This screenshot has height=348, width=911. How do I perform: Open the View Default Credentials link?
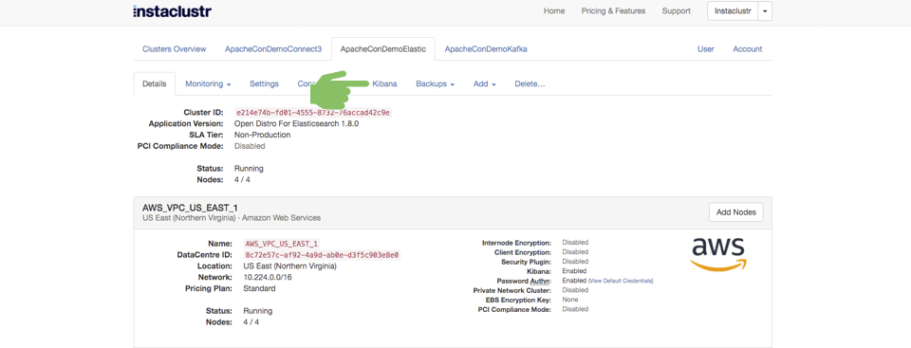(x=621, y=281)
